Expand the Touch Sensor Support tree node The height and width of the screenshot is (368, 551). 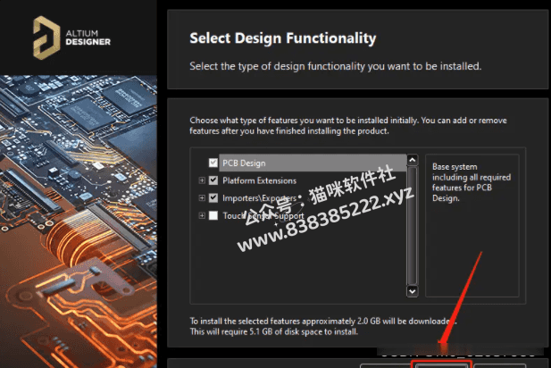[x=202, y=215]
